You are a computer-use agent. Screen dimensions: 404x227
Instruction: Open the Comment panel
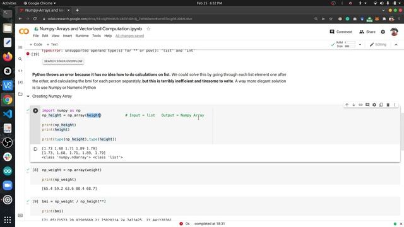tap(341, 32)
